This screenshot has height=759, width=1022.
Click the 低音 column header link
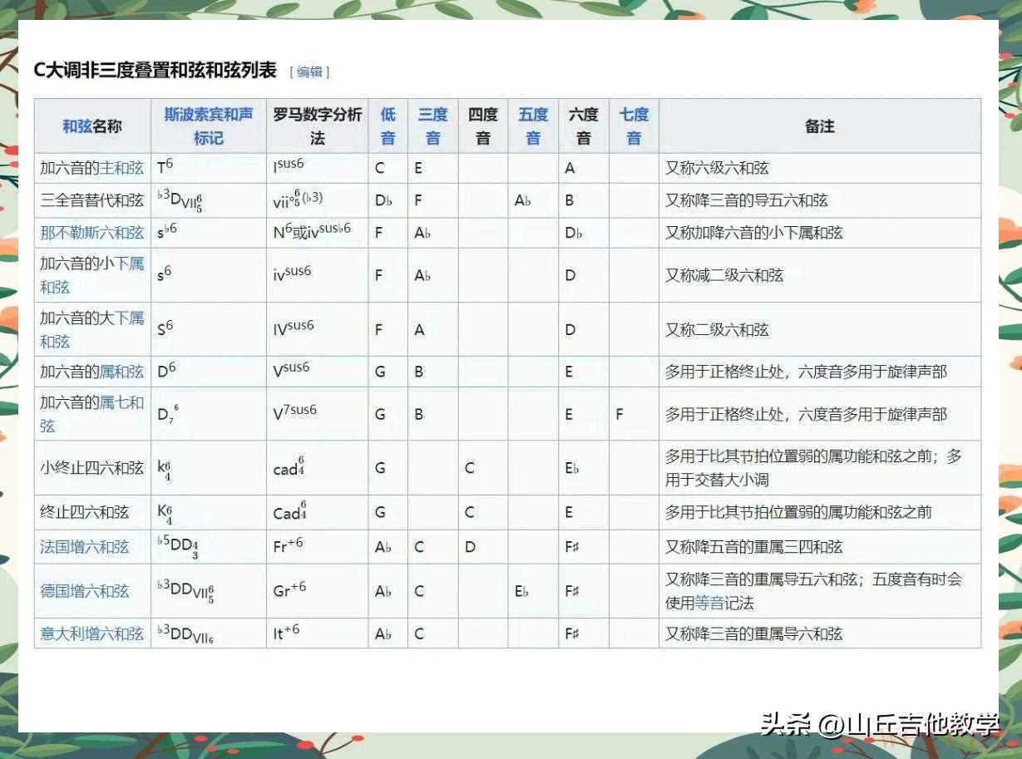pos(388,126)
